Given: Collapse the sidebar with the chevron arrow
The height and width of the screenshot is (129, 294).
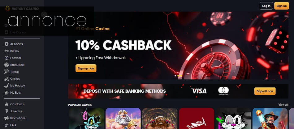Looking at the screenshot, I should click(x=44, y=14).
